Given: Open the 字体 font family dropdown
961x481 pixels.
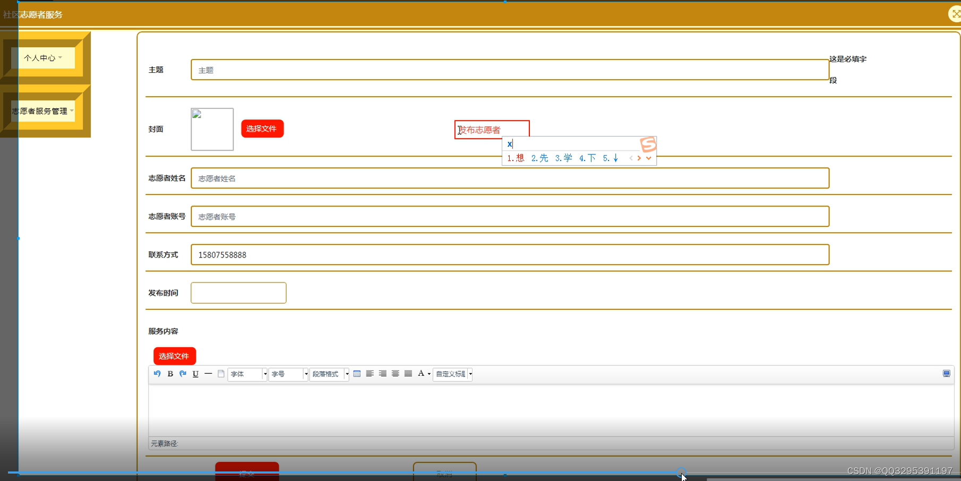Looking at the screenshot, I should tap(247, 374).
